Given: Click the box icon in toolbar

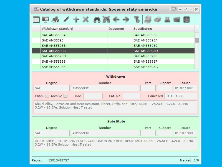Looking at the screenshot, I should (x=158, y=19).
